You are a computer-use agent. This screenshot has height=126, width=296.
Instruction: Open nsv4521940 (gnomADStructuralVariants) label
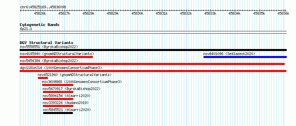click(74, 75)
